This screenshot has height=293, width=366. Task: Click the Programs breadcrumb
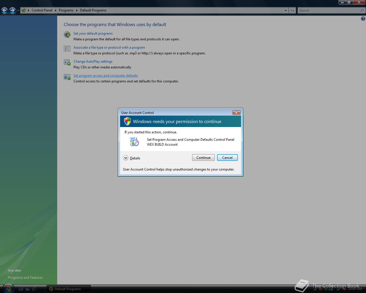[66, 10]
